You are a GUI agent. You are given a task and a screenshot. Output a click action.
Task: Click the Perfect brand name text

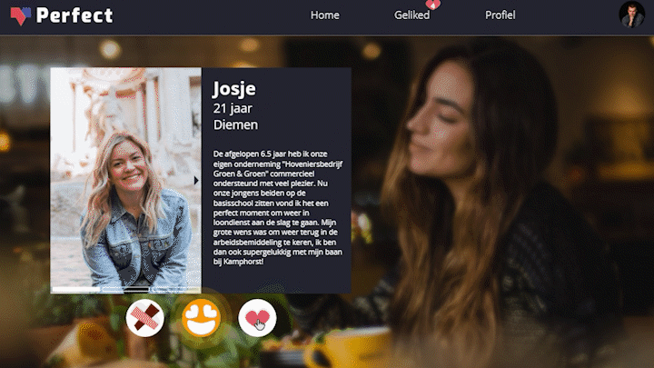point(74,15)
